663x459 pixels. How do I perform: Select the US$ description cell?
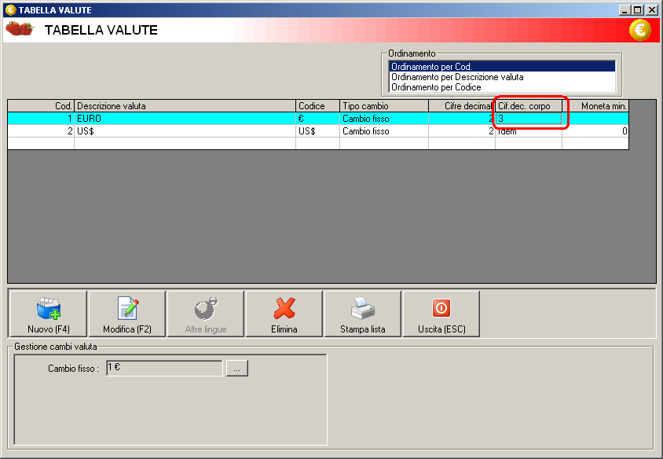pos(185,131)
